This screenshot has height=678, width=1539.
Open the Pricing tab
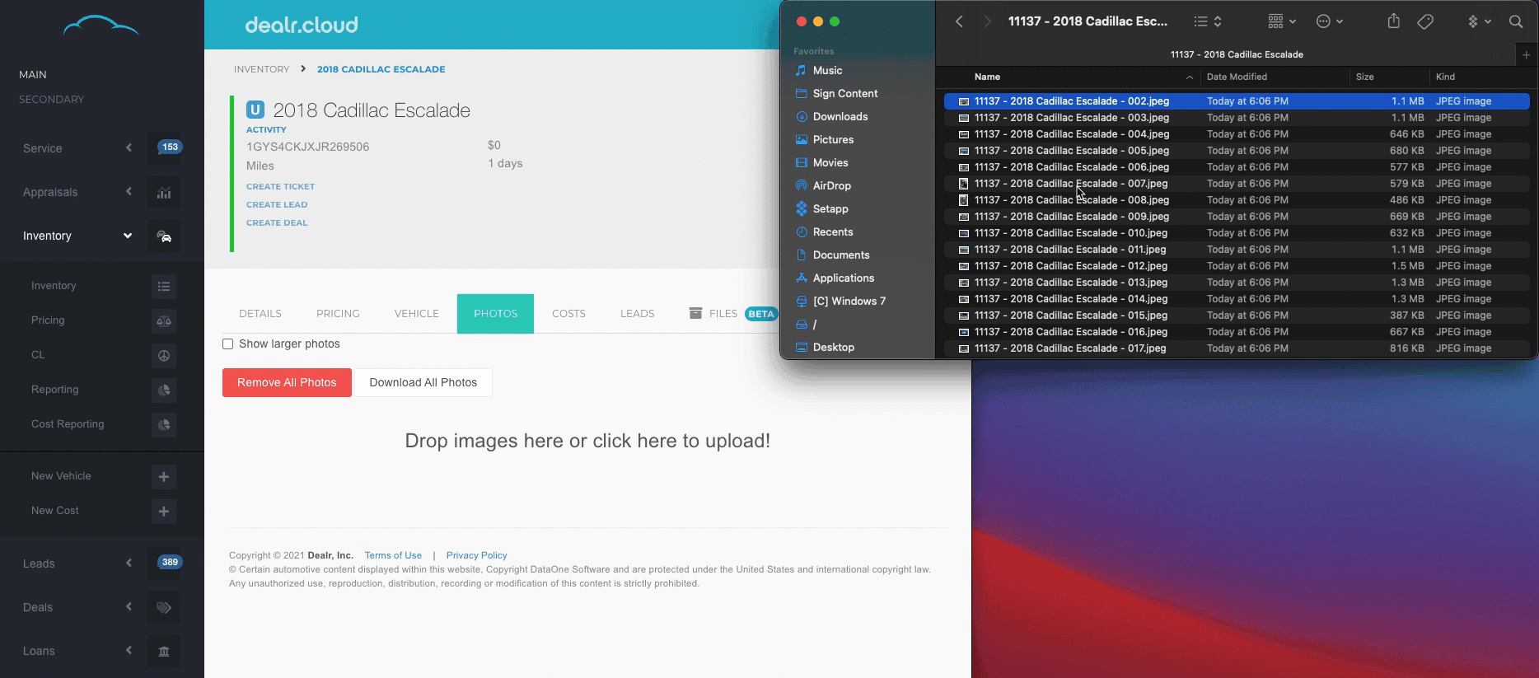(338, 314)
